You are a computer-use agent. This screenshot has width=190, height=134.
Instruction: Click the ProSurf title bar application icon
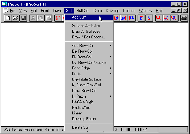coord(4,4)
